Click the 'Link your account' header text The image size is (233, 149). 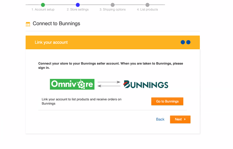pos(51,42)
